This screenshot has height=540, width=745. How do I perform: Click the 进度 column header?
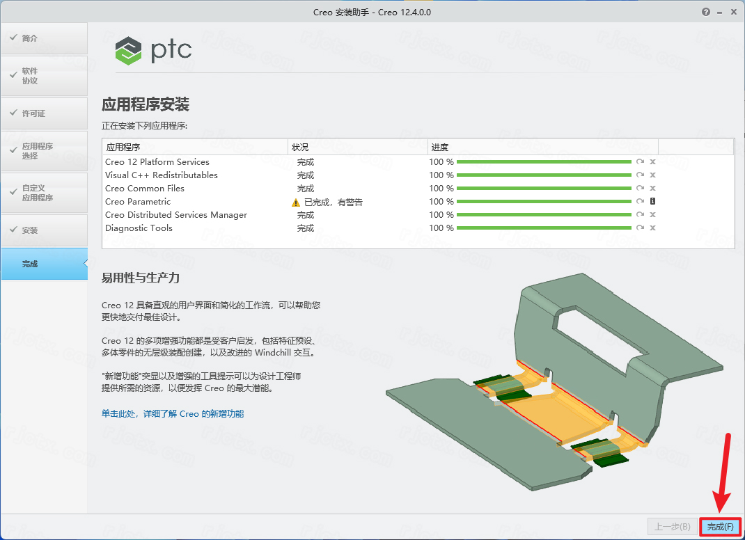(542, 148)
